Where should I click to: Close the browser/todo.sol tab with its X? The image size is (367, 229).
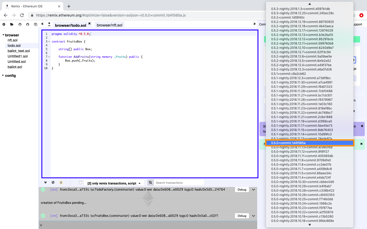pos(89,23)
